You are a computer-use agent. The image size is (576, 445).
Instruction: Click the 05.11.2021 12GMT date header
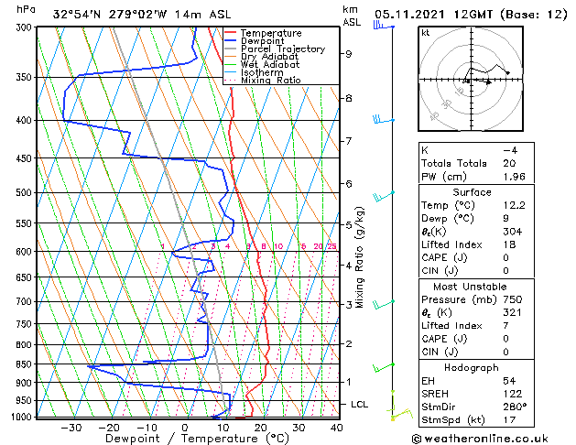(471, 15)
